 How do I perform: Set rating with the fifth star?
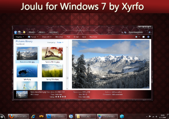click(65, 97)
